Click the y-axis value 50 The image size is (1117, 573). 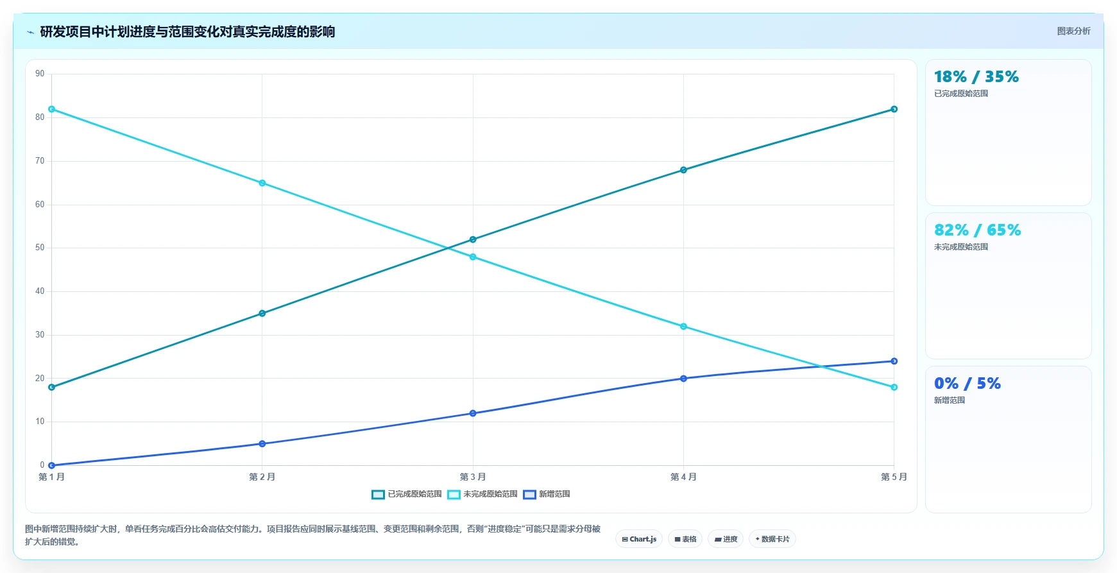tap(40, 248)
